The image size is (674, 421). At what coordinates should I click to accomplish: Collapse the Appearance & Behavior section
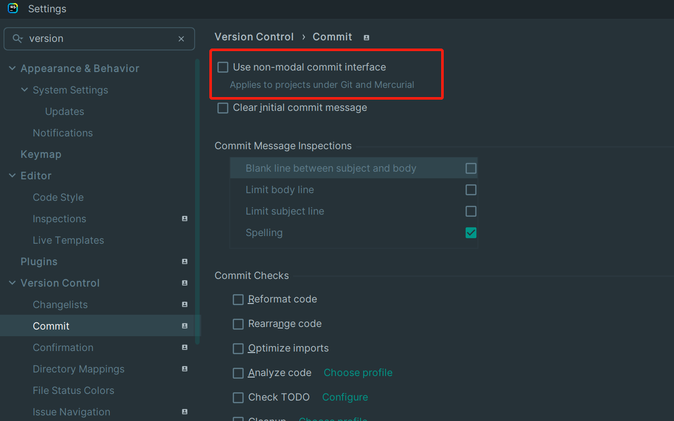12,68
